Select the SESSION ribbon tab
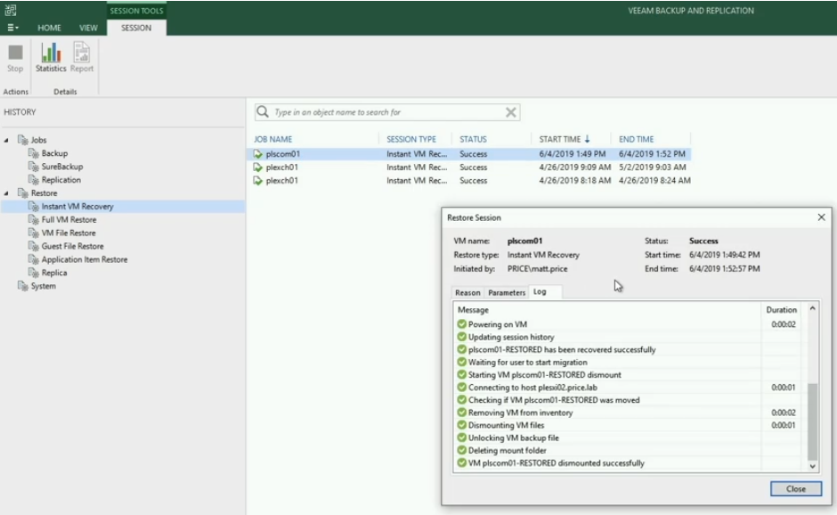837x515 pixels. [x=136, y=28]
